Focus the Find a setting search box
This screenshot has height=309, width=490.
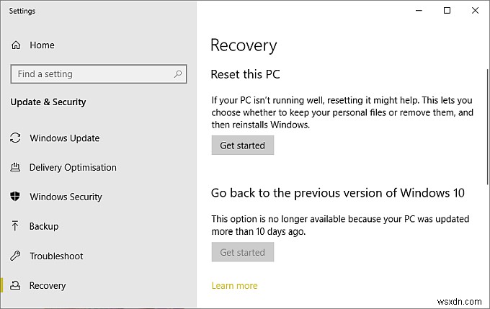pyautogui.click(x=90, y=74)
